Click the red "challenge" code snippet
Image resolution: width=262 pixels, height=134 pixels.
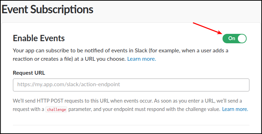56,110
